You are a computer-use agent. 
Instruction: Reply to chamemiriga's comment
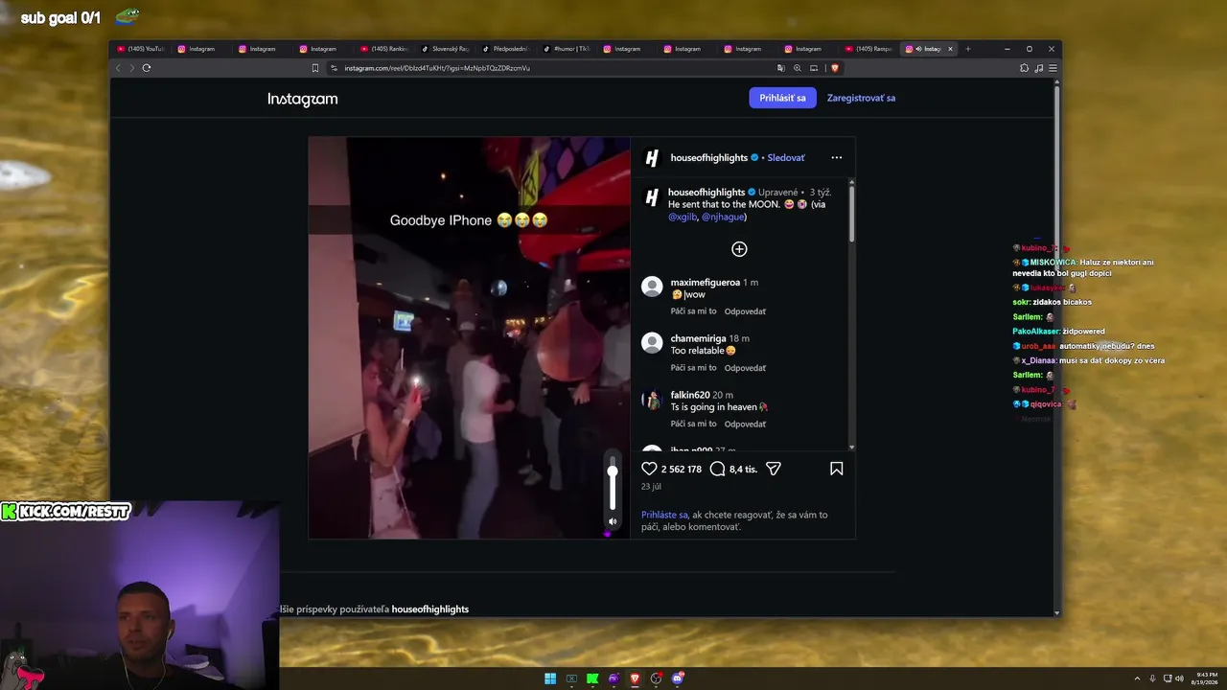tap(745, 368)
